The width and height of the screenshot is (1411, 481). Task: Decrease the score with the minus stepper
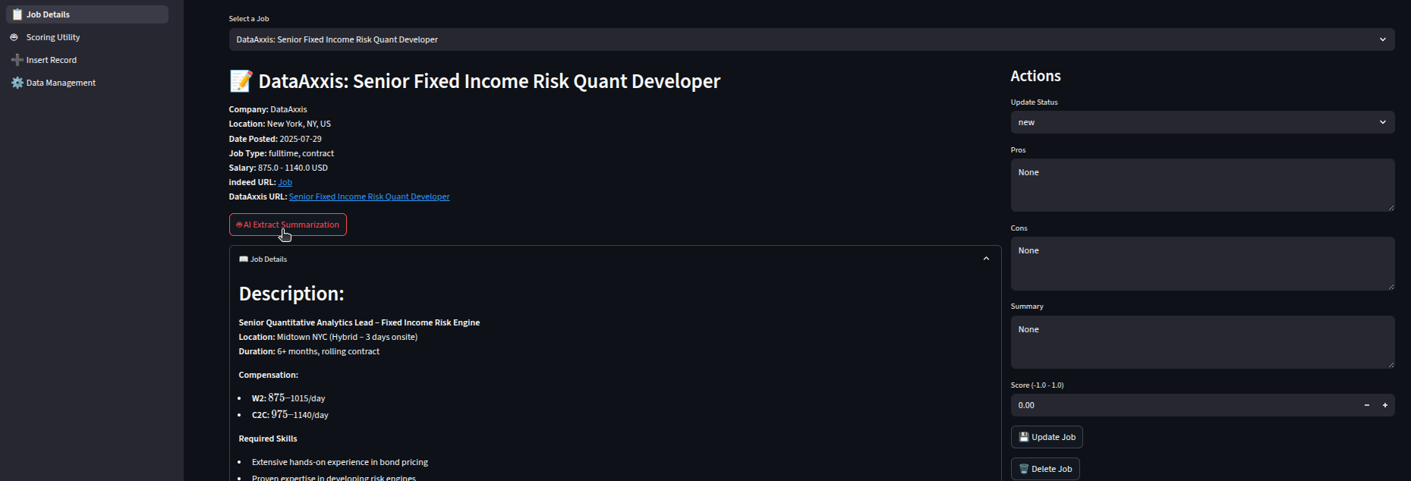pyautogui.click(x=1366, y=405)
